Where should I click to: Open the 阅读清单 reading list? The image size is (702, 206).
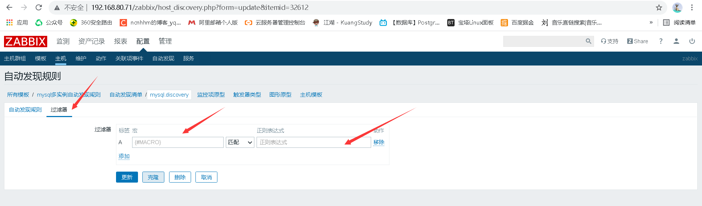tap(679, 23)
